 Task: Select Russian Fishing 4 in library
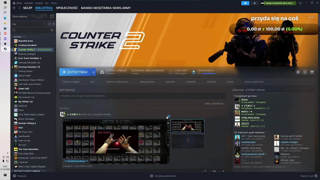click(27, 123)
